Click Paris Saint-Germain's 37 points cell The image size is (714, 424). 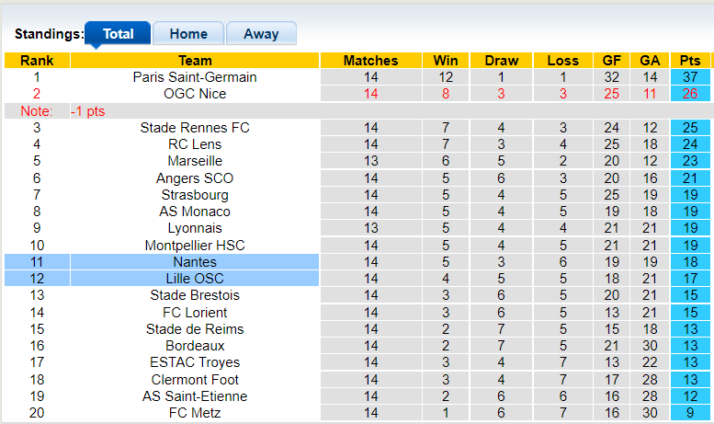(689, 77)
